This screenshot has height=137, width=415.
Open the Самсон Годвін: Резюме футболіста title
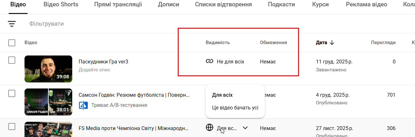click(x=134, y=95)
